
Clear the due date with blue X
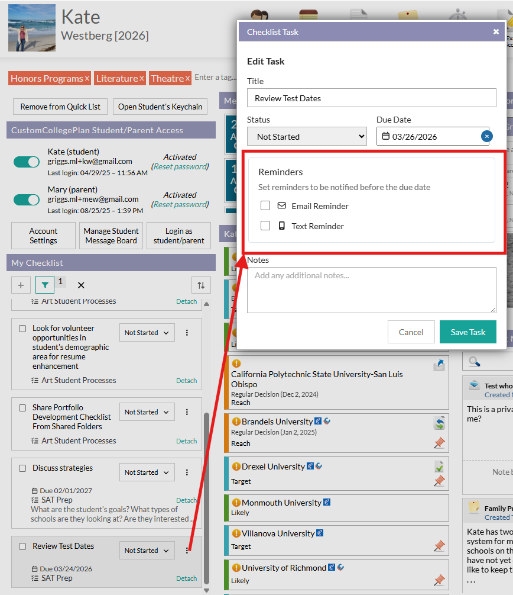[486, 136]
